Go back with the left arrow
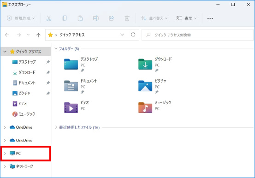255x178 pixels. 7,35
